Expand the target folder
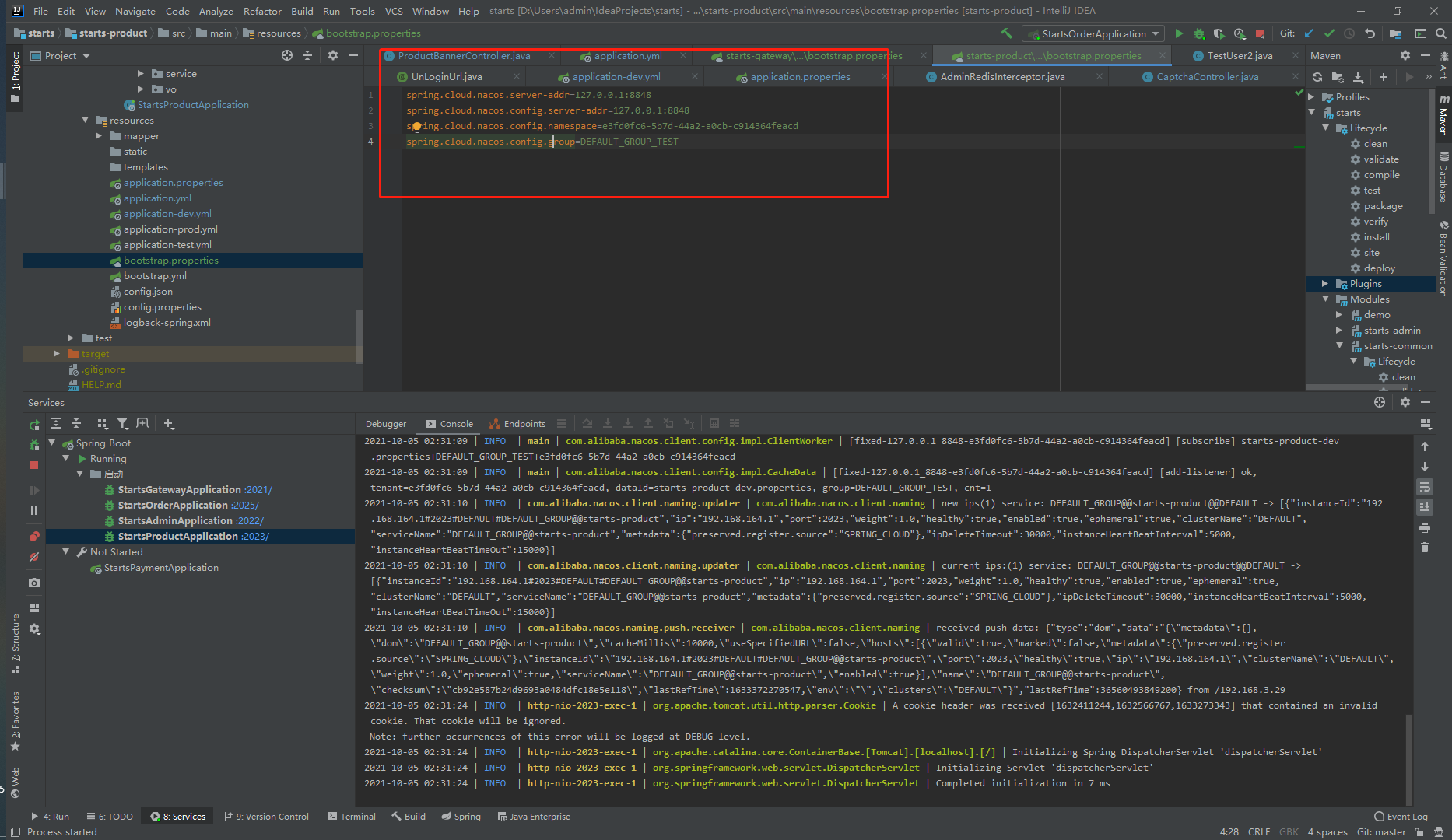 57,353
